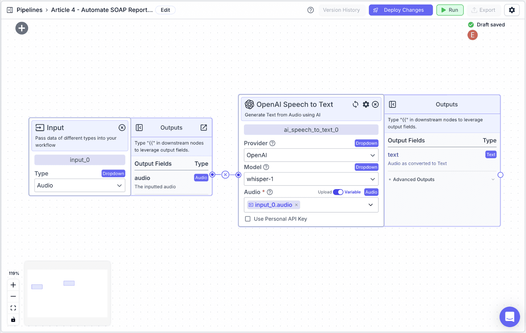Zoom out on the canvas
Image resolution: width=526 pixels, height=333 pixels.
point(13,296)
